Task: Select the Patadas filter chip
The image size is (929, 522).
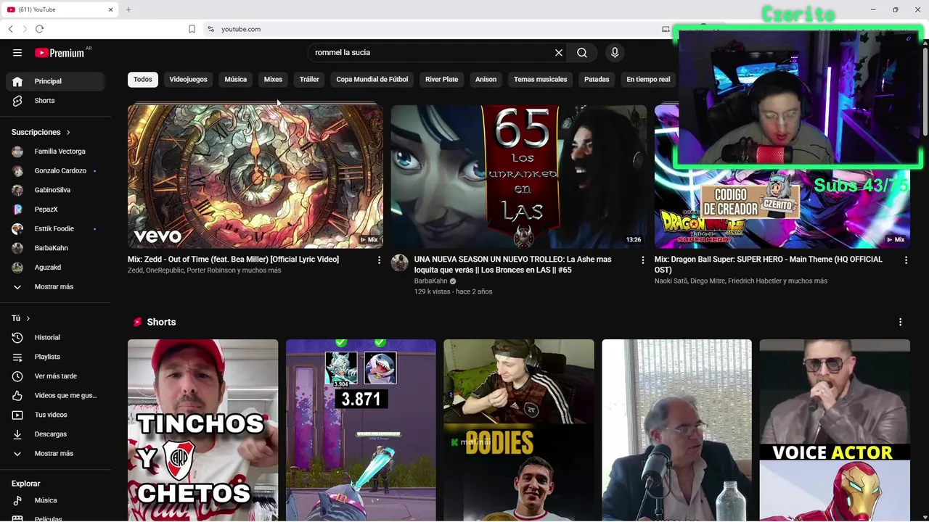Action: [x=597, y=79]
